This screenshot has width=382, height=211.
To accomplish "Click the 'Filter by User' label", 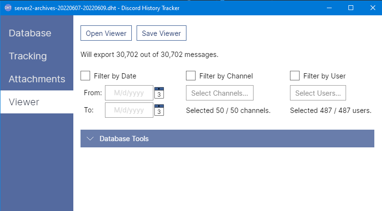I will coord(324,76).
